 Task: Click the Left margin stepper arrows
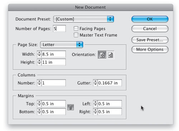pyautogui.click(x=95, y=104)
